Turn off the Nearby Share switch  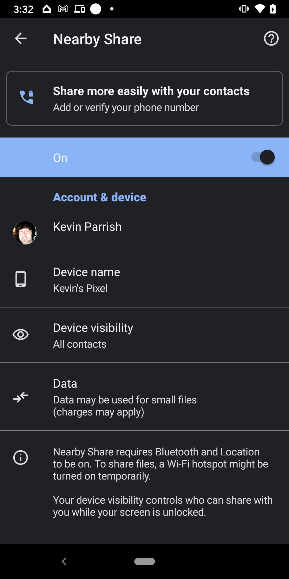[x=263, y=157]
